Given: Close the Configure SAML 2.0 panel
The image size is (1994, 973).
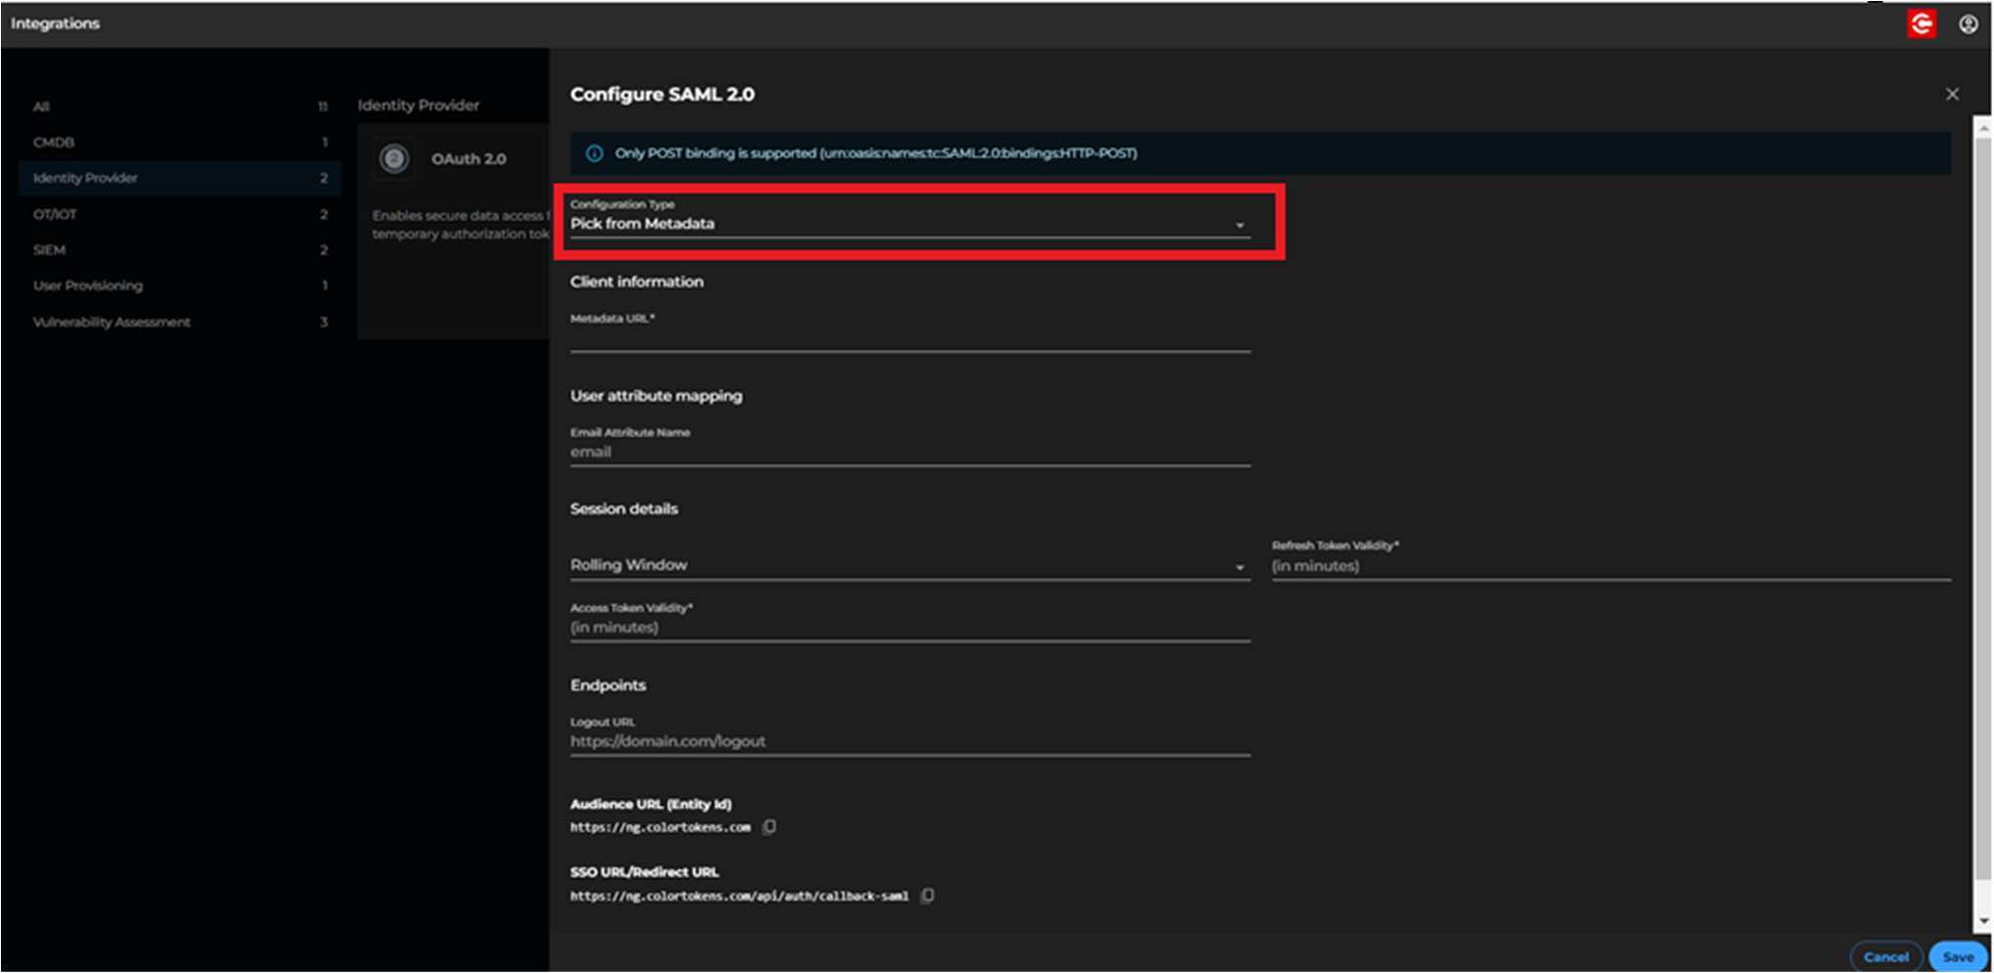Looking at the screenshot, I should 1952,93.
